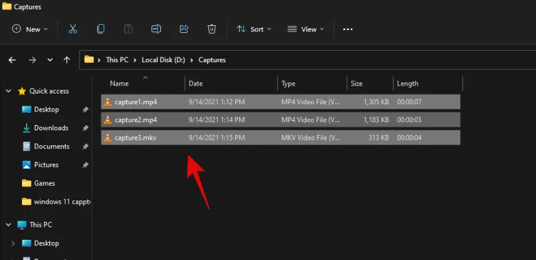The width and height of the screenshot is (536, 260).
Task: Click the Cut scissors icon
Action: [73, 29]
